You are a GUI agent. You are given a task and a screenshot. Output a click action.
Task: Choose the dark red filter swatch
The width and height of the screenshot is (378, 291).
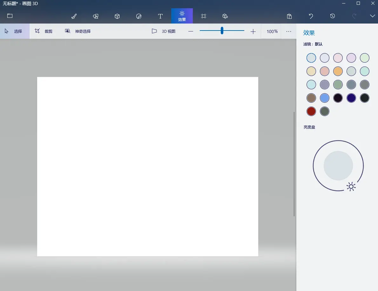(311, 111)
